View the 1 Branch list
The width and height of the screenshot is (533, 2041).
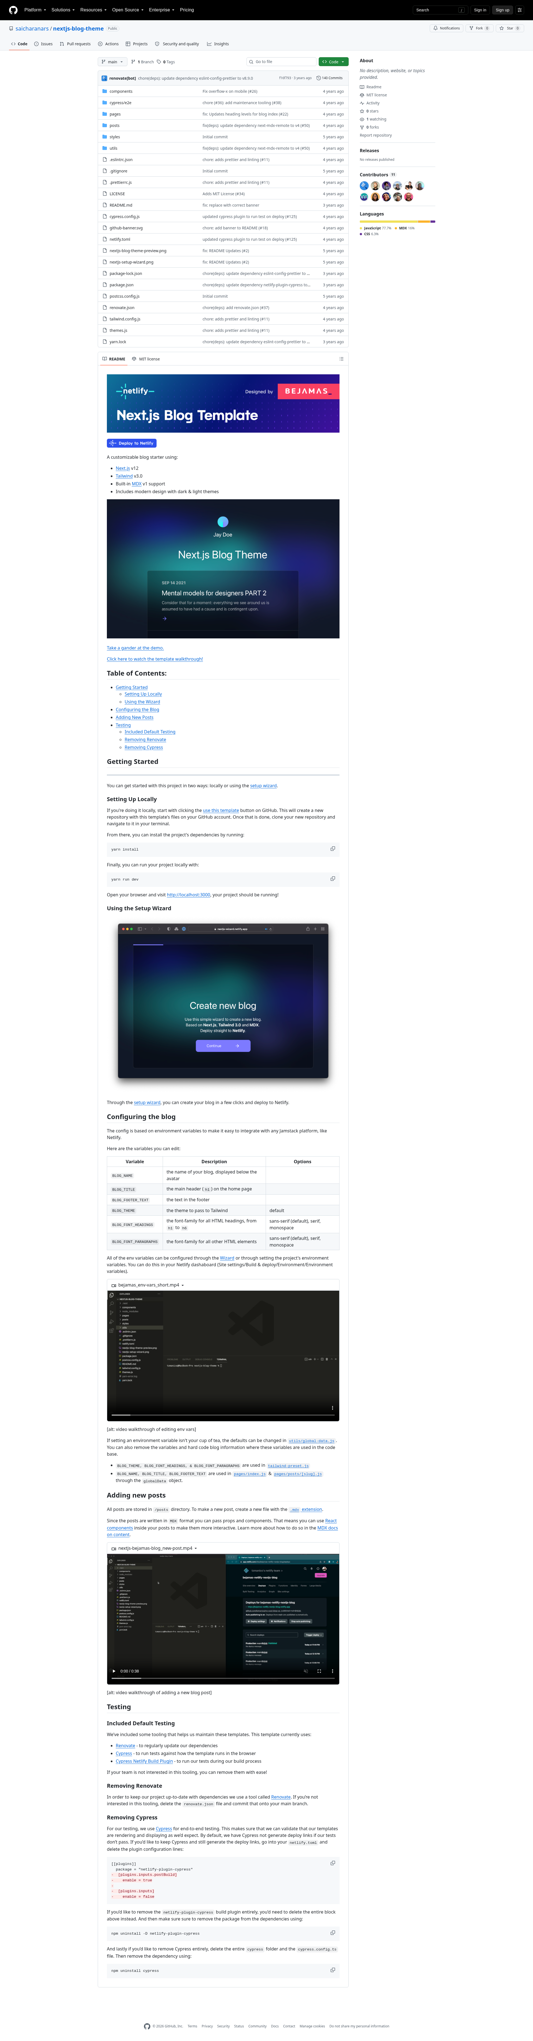[x=143, y=62]
